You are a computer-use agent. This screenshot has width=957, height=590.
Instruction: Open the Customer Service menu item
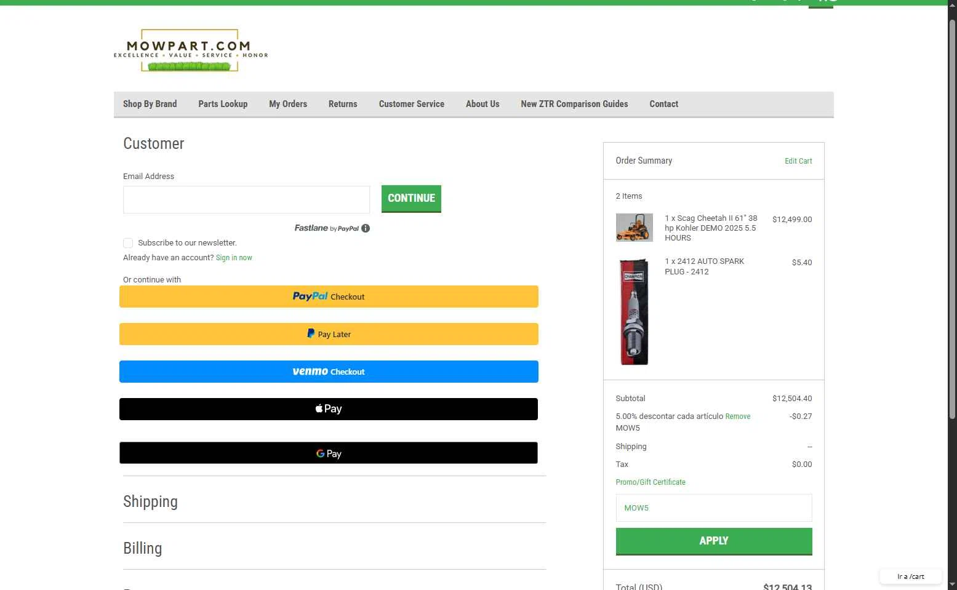(412, 104)
